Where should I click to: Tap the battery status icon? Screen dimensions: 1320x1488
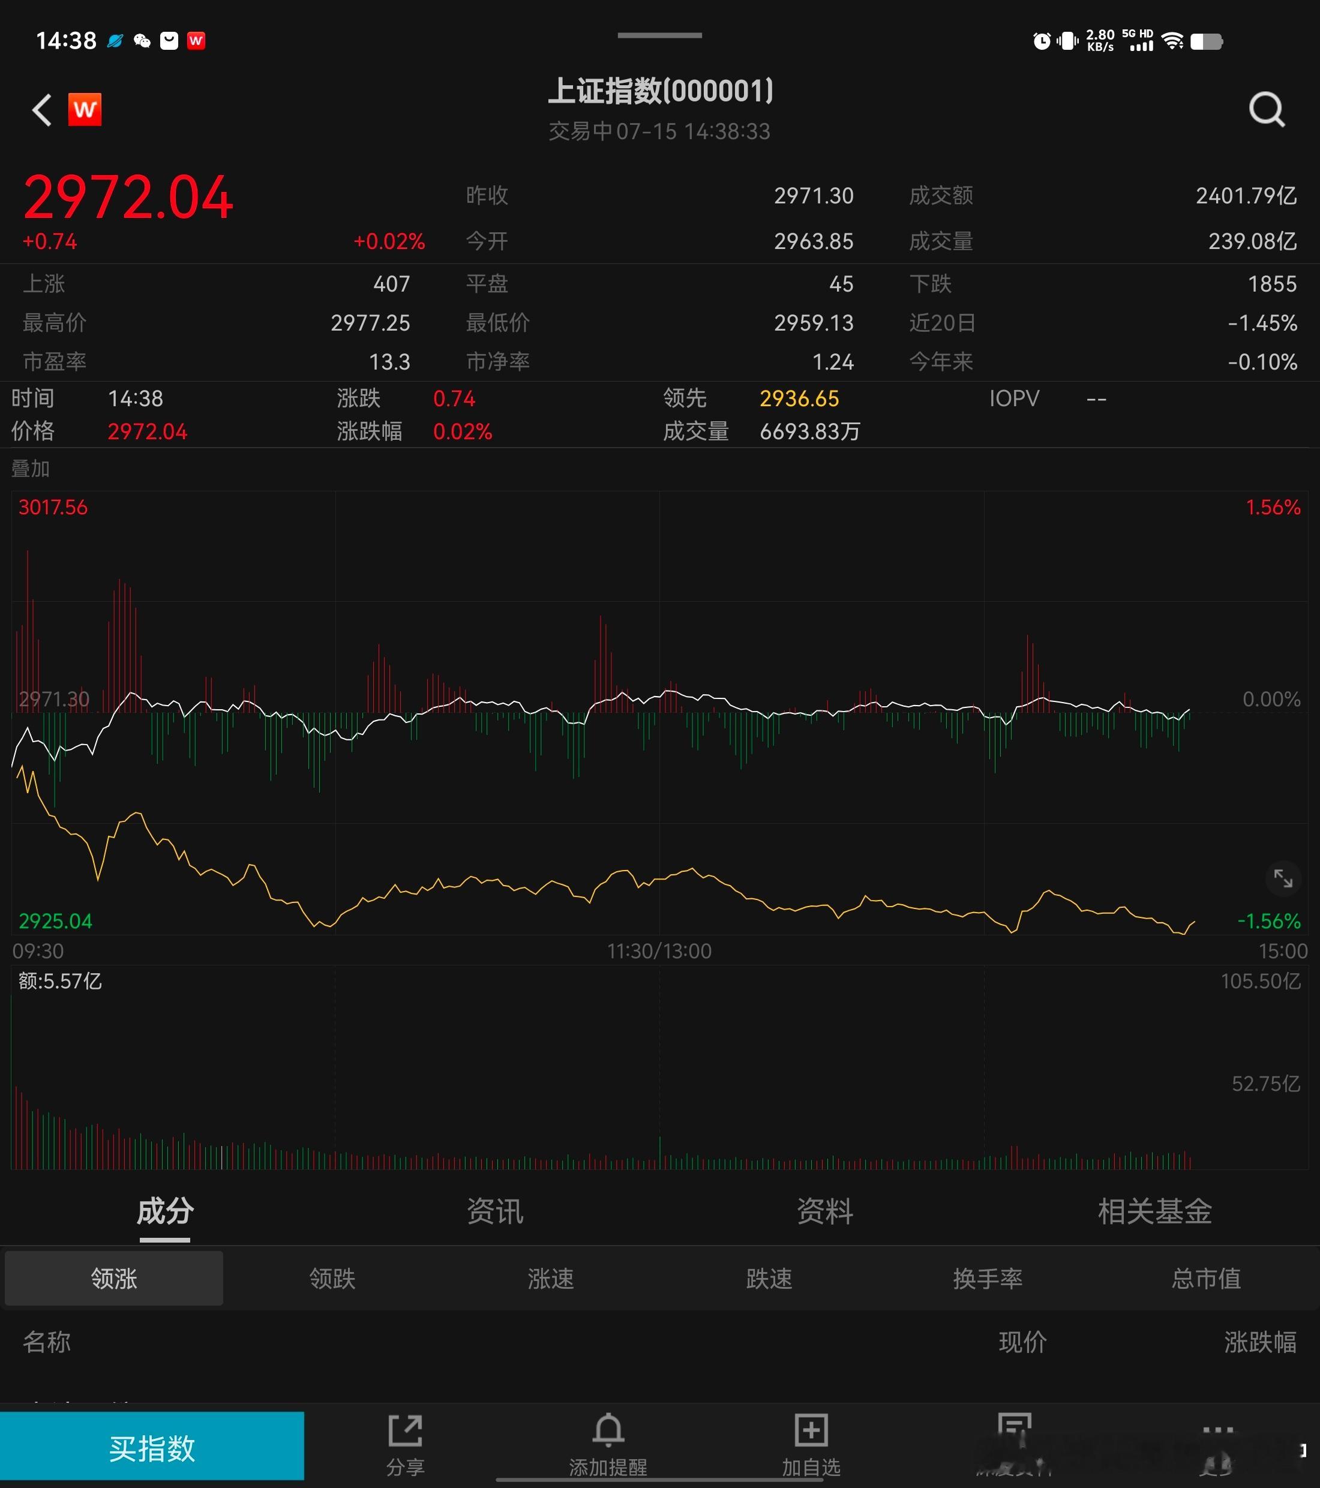pyautogui.click(x=1207, y=41)
